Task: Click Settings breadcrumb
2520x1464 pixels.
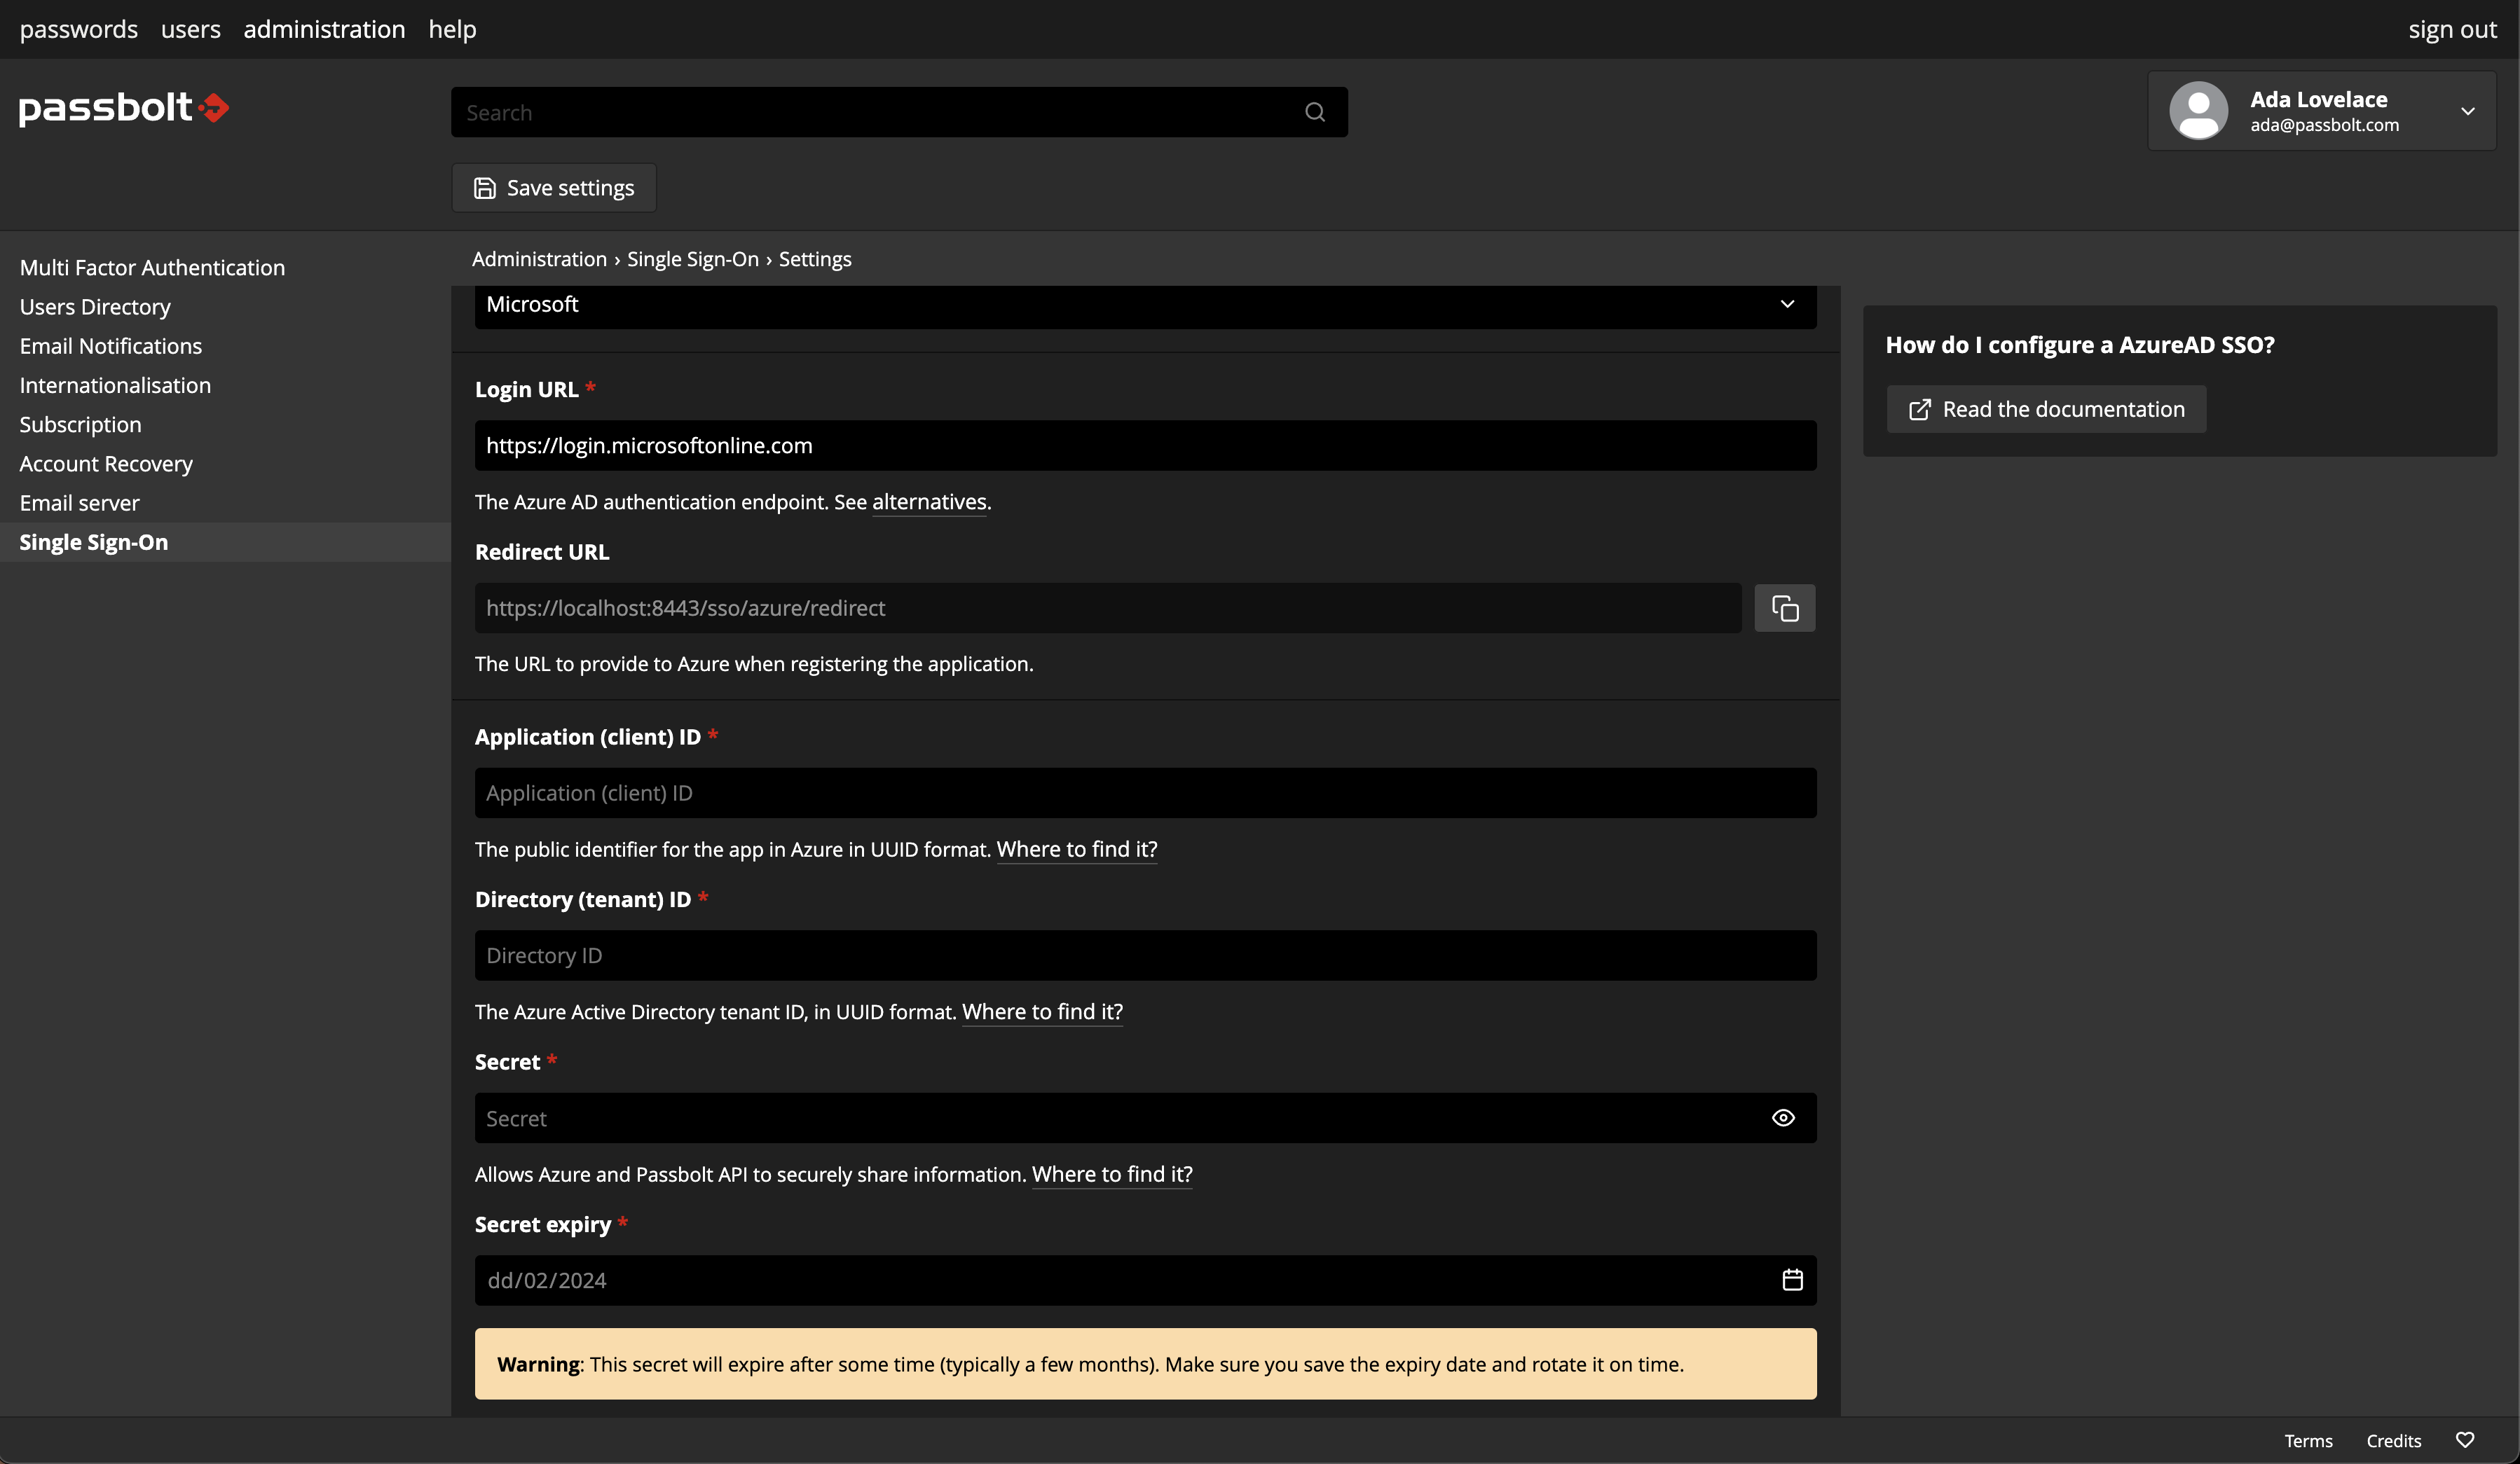Action: tap(815, 258)
